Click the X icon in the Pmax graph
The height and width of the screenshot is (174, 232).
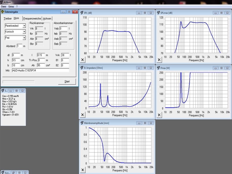pos(159,115)
